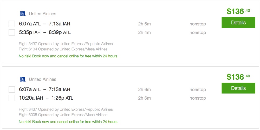This screenshot has width=260, height=130.
Task: Click the United Airlines logo above the 10:20a return itinerary
Action: pyautogui.click(x=23, y=79)
